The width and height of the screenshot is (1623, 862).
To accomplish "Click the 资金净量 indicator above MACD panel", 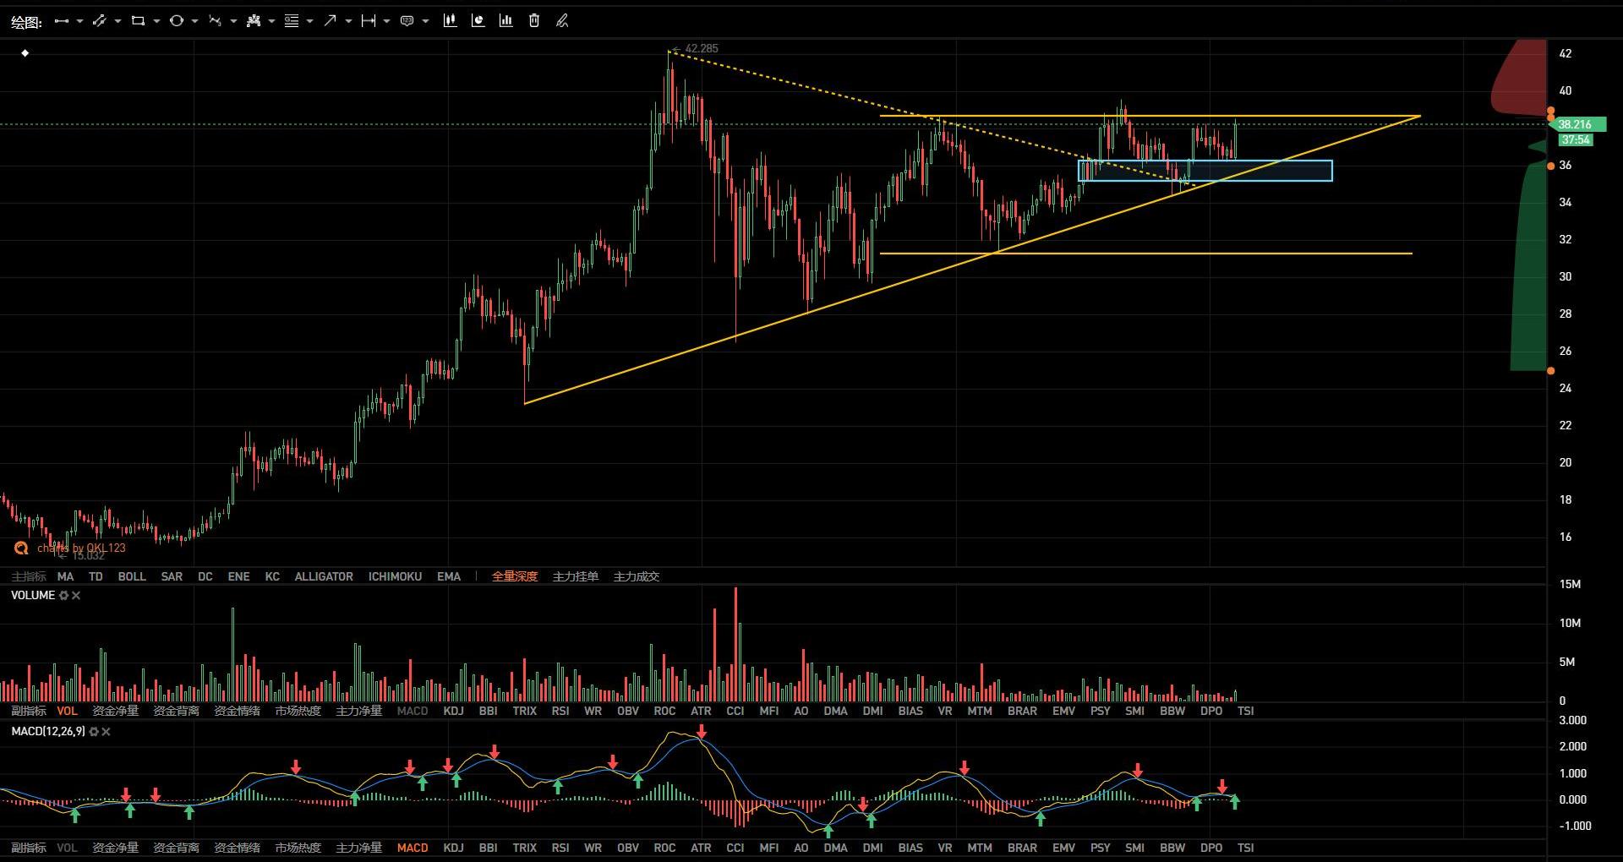I will point(115,711).
